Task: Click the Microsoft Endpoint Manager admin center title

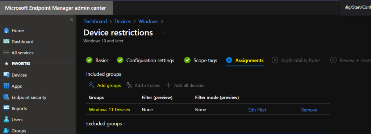Action: tap(55, 8)
